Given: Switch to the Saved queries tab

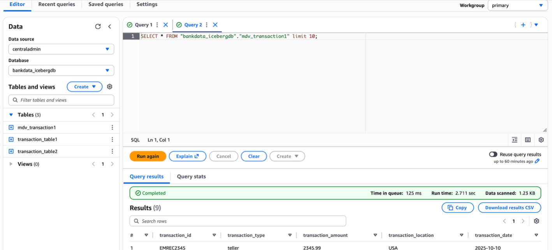Looking at the screenshot, I should (x=105, y=4).
